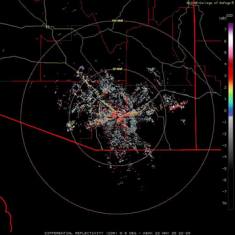
Task: Click the -7 value on the color scale
Action: tap(224, 192)
